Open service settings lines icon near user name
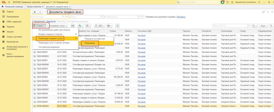Image resolution: width=274 pixels, height=112 pixels. click(259, 2)
